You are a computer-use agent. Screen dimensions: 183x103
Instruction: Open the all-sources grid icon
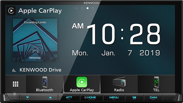[15, 84]
